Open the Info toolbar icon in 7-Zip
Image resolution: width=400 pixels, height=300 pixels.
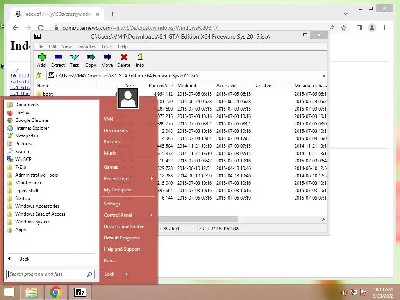tap(140, 61)
